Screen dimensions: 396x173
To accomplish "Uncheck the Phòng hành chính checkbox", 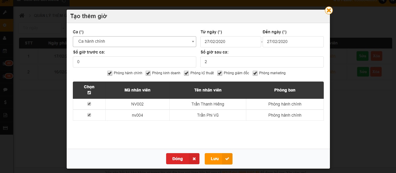I will [110, 73].
